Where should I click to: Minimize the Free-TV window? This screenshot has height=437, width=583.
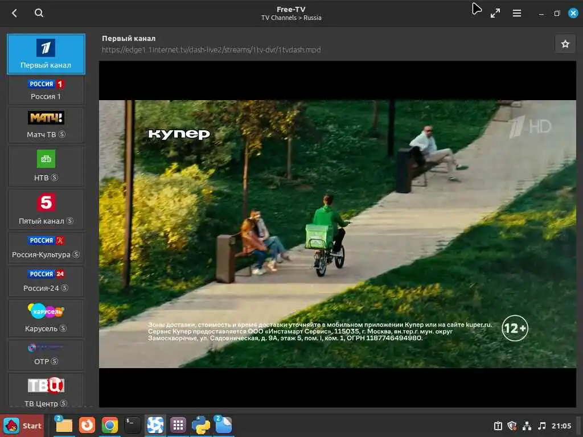541,14
